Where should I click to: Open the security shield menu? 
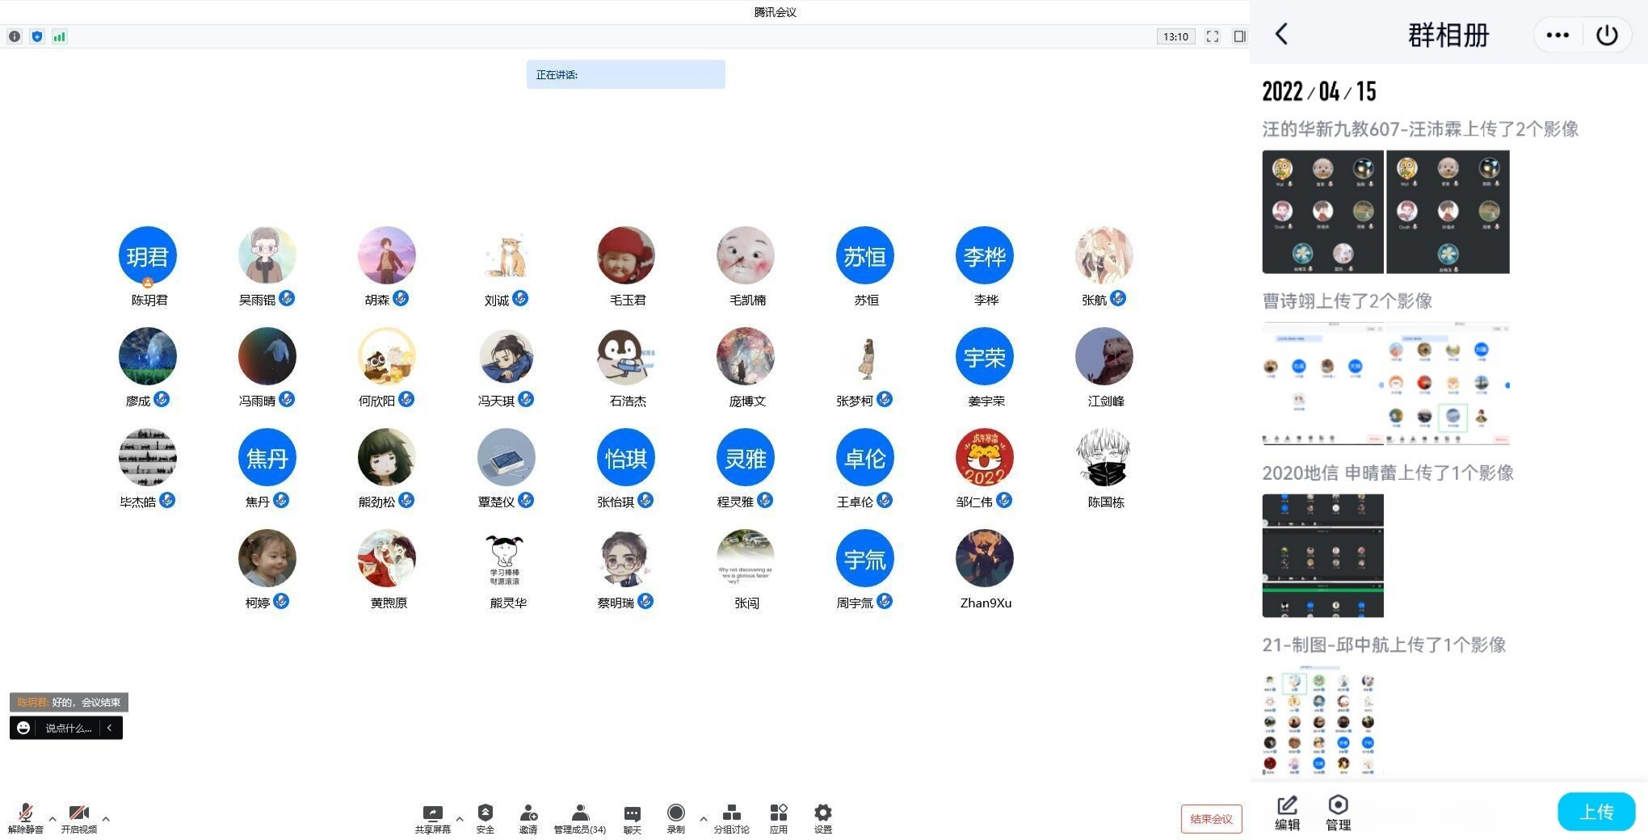coord(485,817)
